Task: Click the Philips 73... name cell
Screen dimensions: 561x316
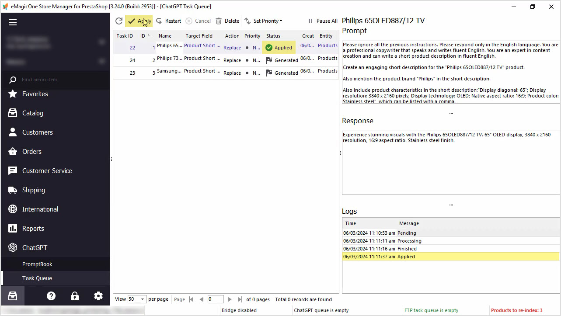Action: [170, 58]
